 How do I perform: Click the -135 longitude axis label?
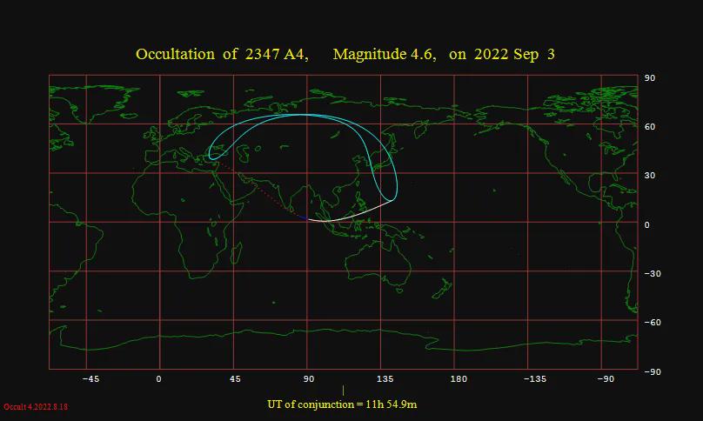534,379
